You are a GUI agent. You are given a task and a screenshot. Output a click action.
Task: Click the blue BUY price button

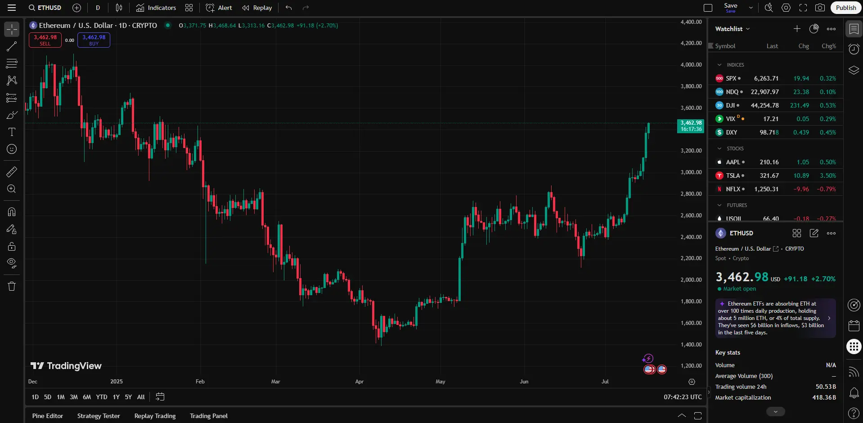click(94, 40)
